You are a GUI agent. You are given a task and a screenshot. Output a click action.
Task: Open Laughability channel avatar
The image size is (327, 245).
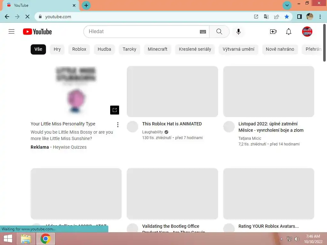(133, 126)
